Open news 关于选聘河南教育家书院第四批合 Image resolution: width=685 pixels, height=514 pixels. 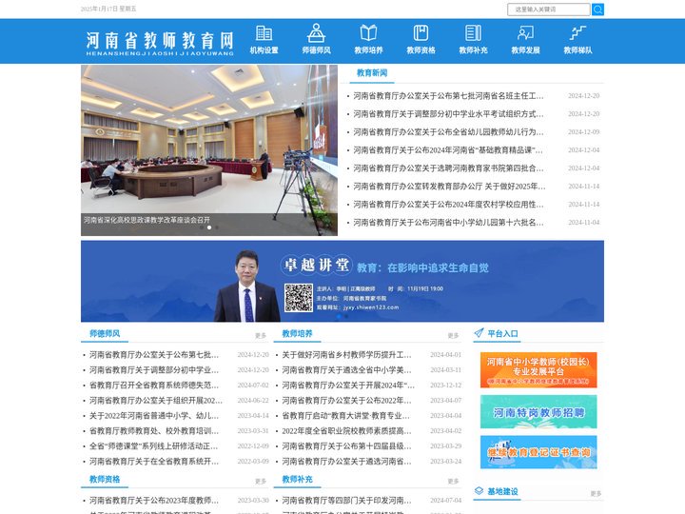click(x=449, y=168)
